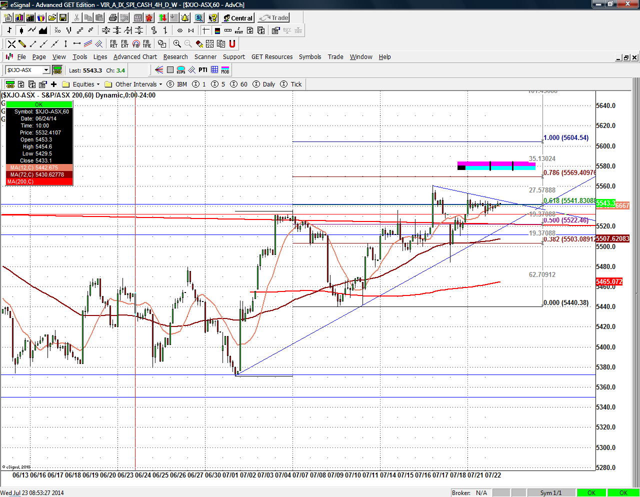640x497 pixels.
Task: Click the red magnet snap icon
Action: (232, 44)
